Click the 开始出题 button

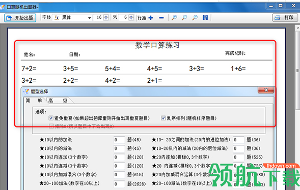20,18
